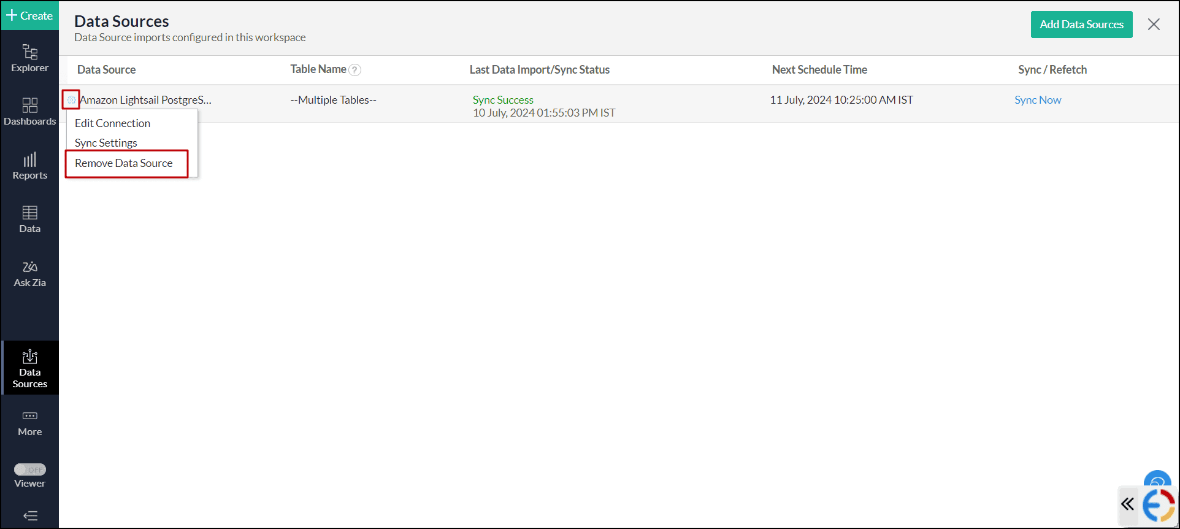Screen dimensions: 1180x529
Task: Open the chat support bubble
Action: point(1157,480)
